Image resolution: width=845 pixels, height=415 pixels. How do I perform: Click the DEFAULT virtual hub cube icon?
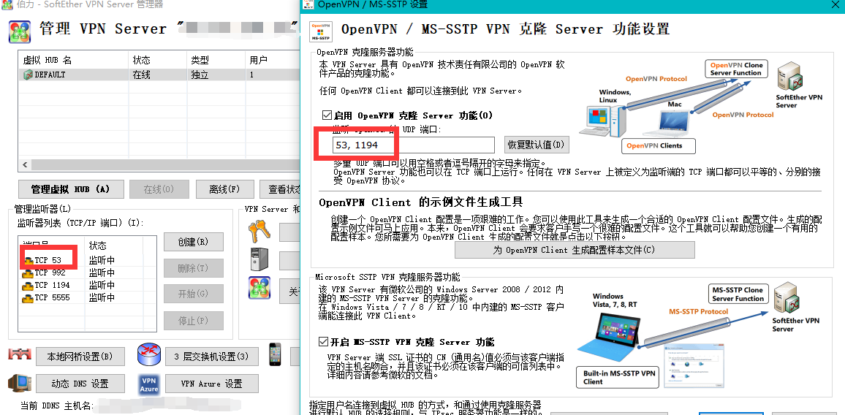pos(28,75)
